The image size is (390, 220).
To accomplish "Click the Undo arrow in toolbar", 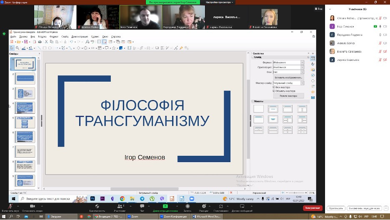I will [71, 42].
